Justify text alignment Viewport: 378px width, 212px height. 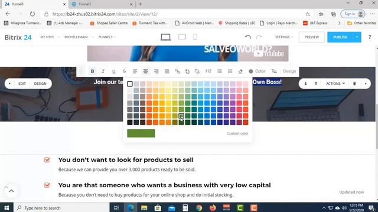(x=167, y=71)
